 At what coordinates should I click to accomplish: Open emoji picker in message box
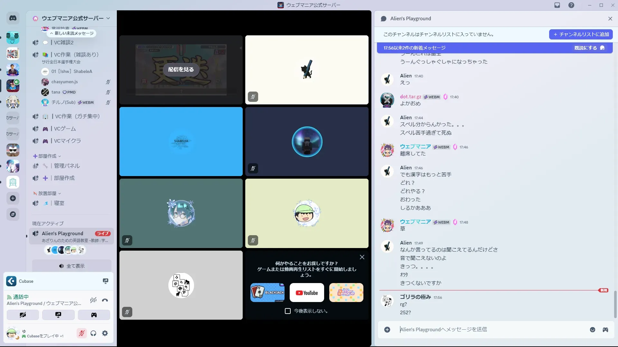[593, 330]
